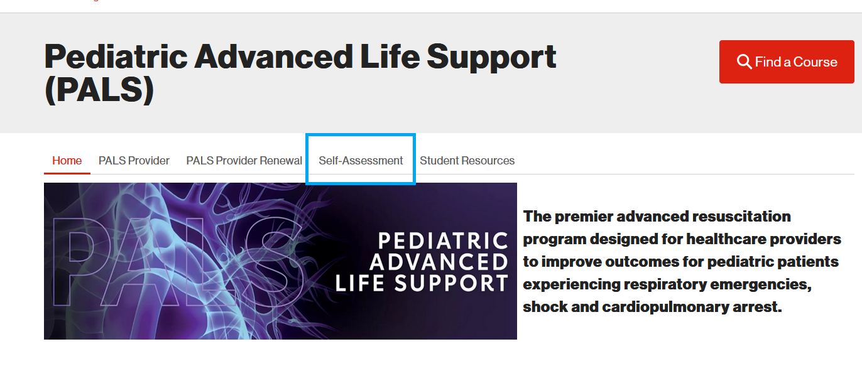Click '(PALS)' in the page title
862x376 pixels.
pyautogui.click(x=99, y=90)
